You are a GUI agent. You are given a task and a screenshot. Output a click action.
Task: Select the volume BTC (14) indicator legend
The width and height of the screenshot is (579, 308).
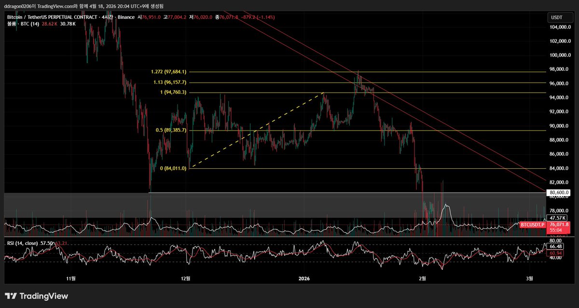pos(24,23)
